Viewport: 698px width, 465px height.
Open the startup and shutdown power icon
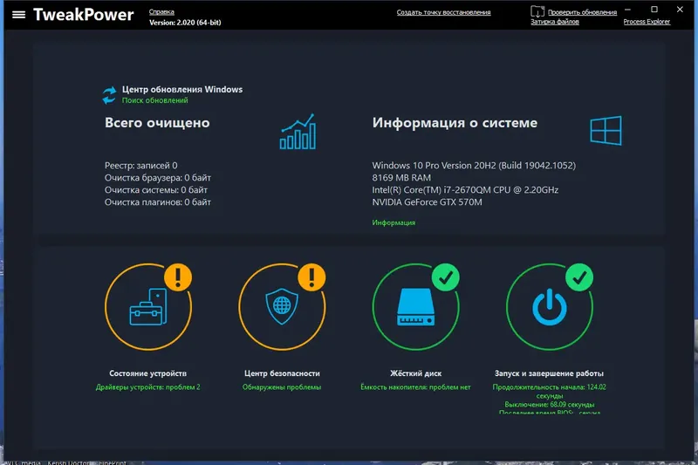click(550, 307)
